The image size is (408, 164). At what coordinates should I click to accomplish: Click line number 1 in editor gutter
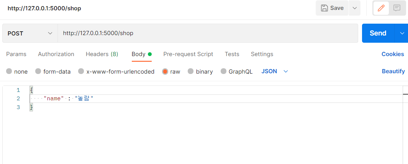pos(18,90)
